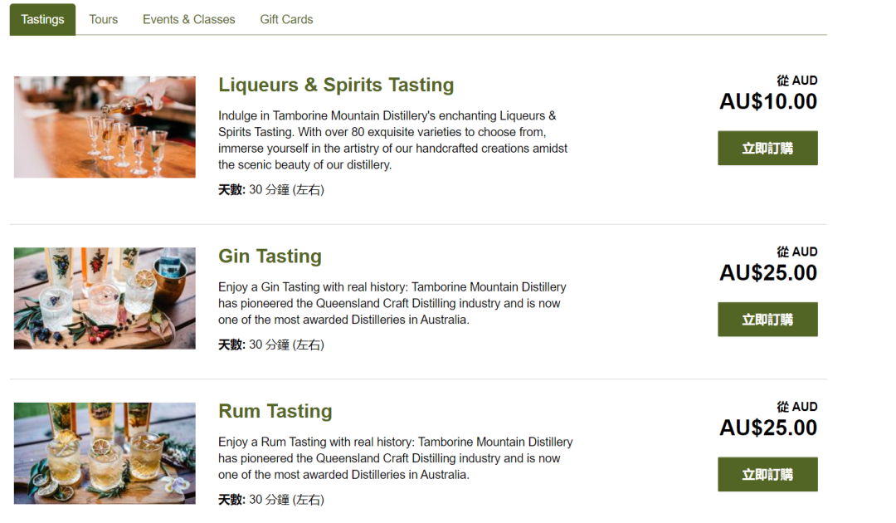Click the Rum Tasting AU$25.00 price
Viewport: 896px width, 523px height.
click(768, 428)
